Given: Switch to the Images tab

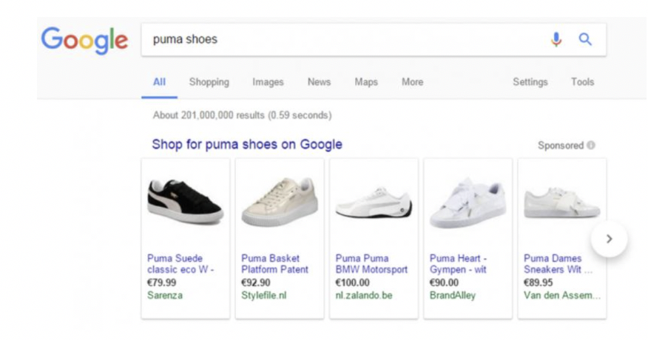Looking at the screenshot, I should (x=268, y=82).
